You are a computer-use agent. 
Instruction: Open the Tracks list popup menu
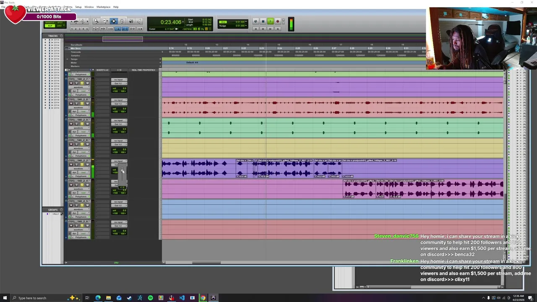61,36
